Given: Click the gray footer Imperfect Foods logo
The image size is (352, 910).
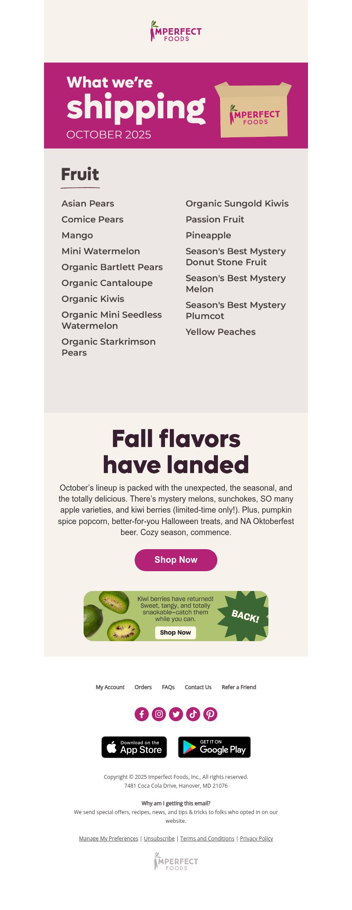Looking at the screenshot, I should (176, 861).
